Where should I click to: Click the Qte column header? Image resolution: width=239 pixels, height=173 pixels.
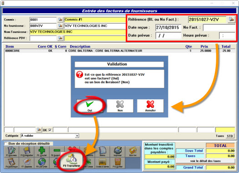[x=188, y=46]
